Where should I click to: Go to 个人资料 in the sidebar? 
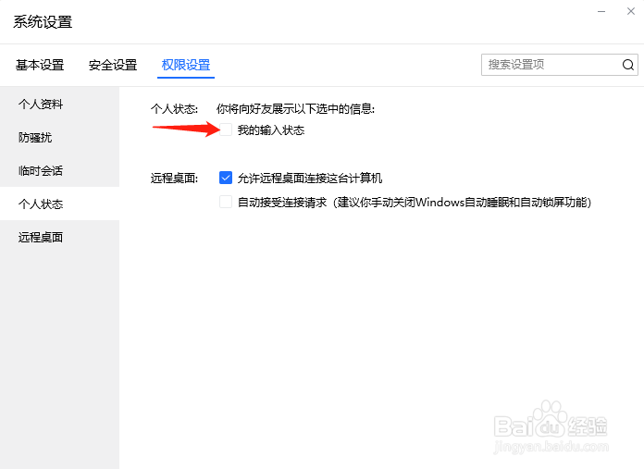tap(59, 104)
